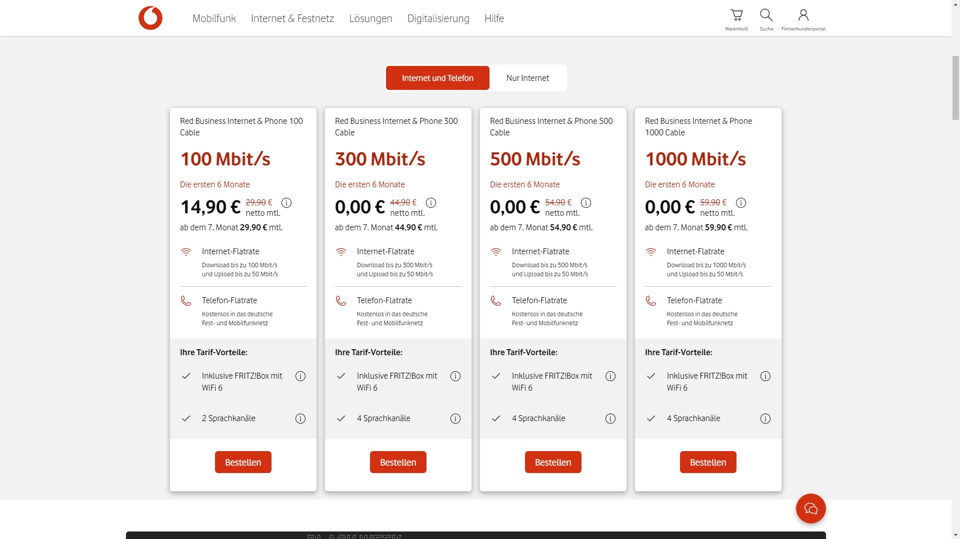Click the Vodafone logo

150,18
